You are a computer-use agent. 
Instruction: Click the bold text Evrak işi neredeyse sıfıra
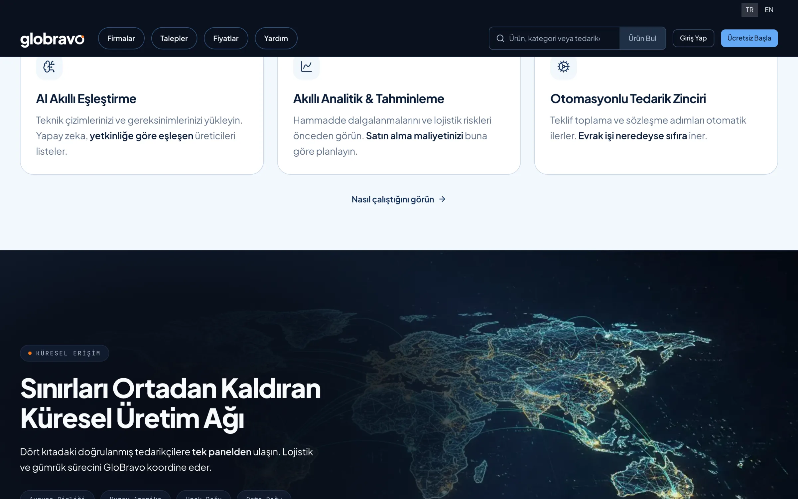632,136
